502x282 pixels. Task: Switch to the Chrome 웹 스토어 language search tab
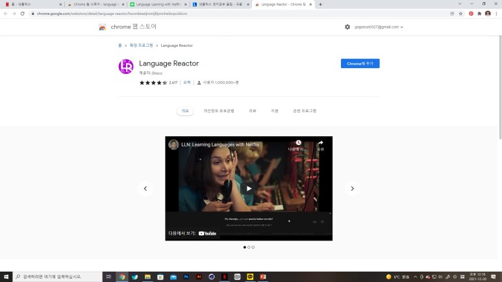coord(95,5)
